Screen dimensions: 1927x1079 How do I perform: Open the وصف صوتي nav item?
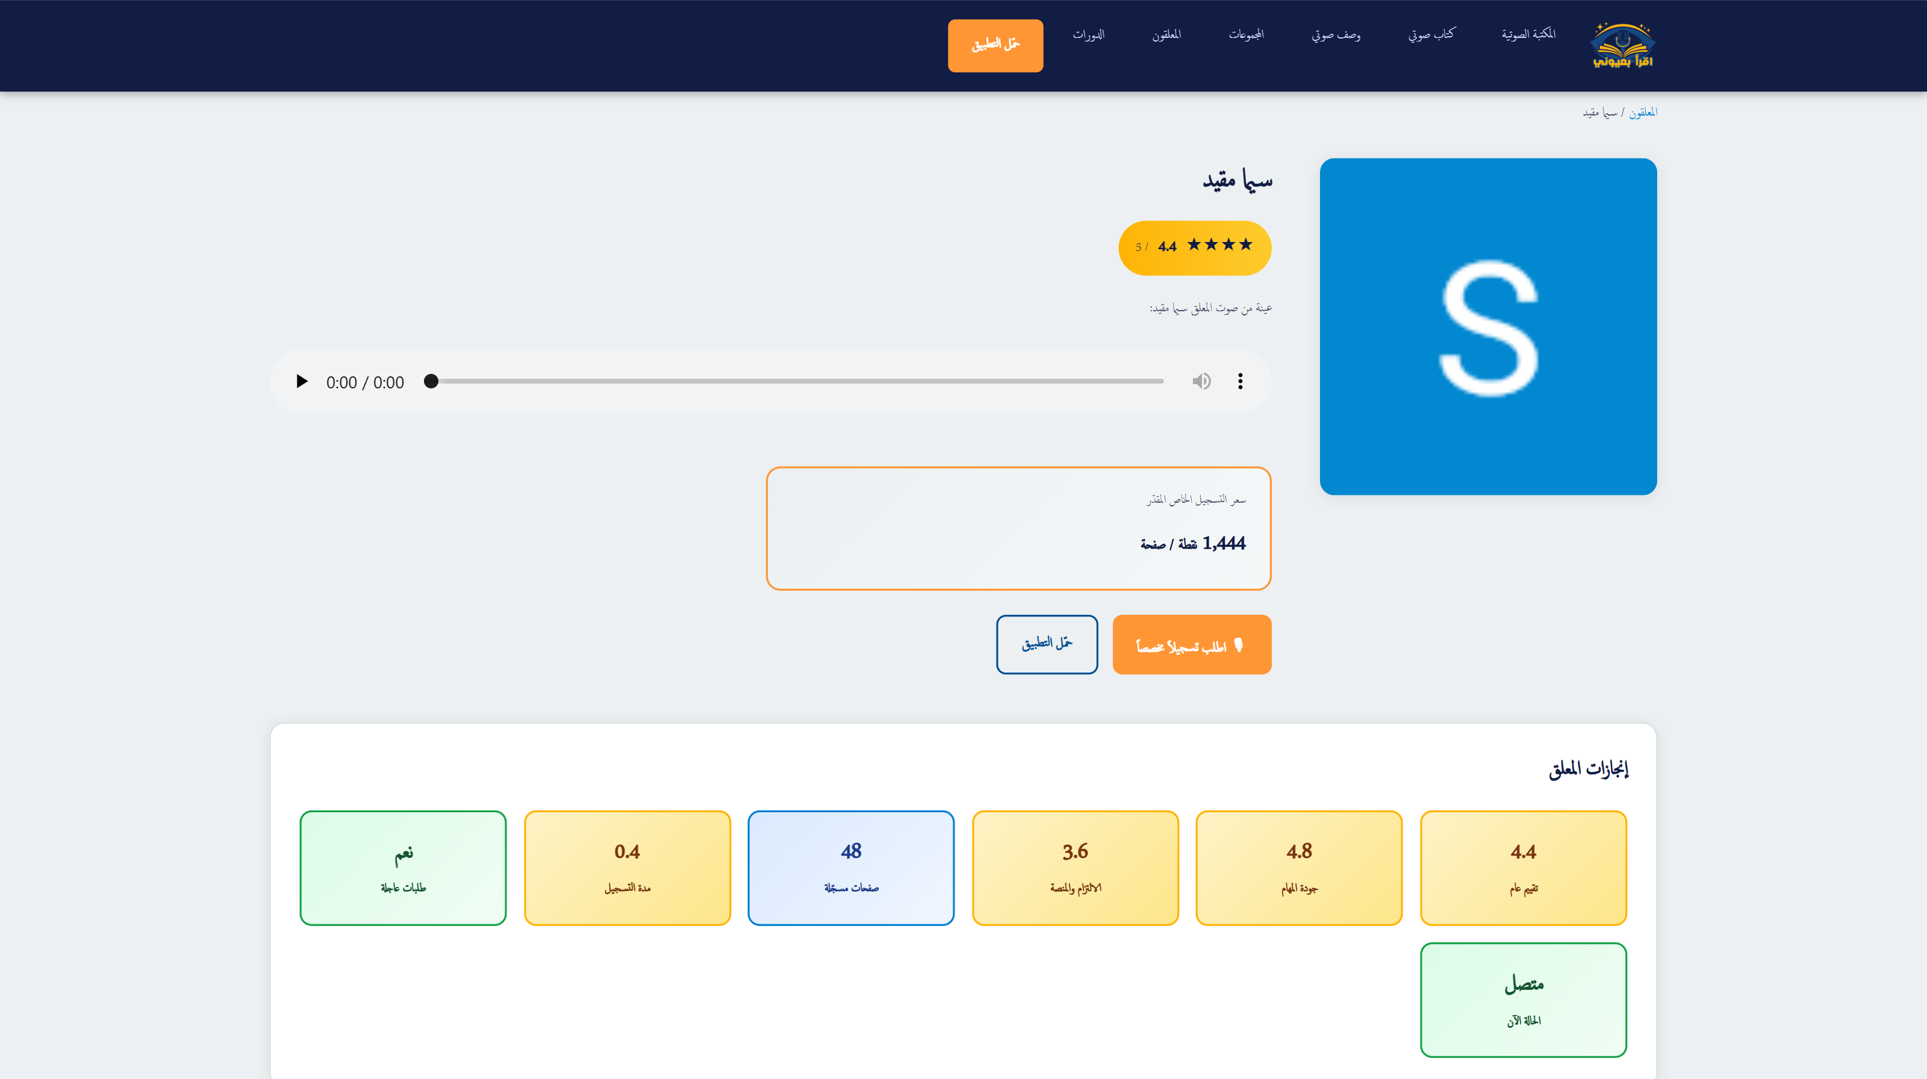click(1336, 34)
